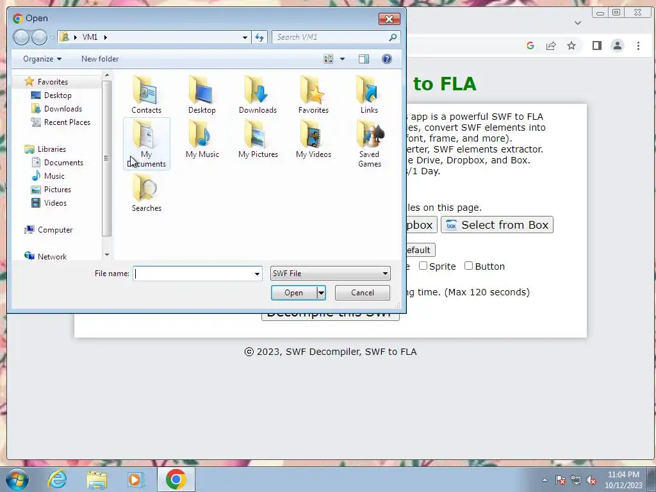Select the My Music folder
Viewport: 656px width, 492px height.
202,139
